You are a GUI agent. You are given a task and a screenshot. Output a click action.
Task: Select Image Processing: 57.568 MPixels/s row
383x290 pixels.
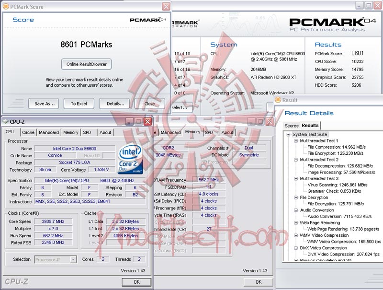pos(341,172)
